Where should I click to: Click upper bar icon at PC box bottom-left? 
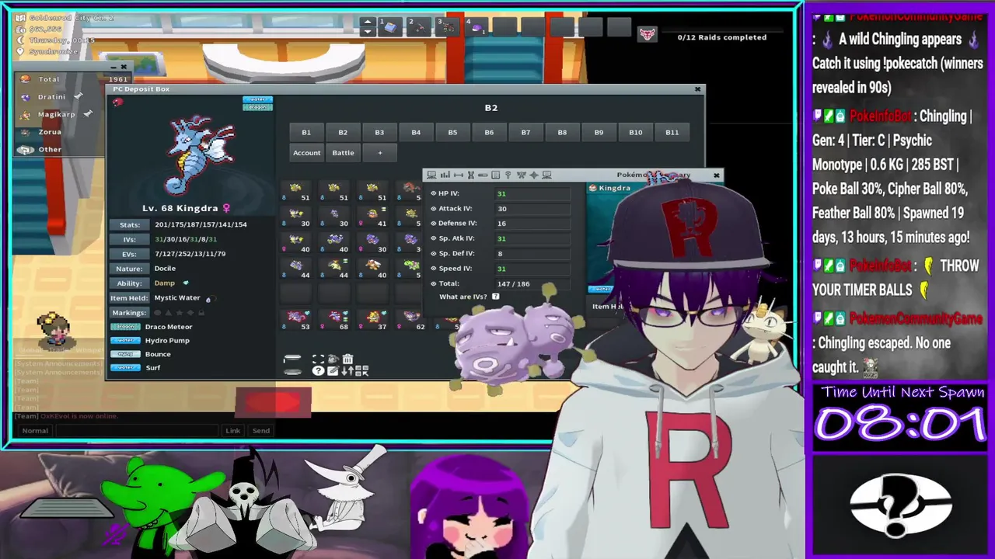click(x=292, y=359)
